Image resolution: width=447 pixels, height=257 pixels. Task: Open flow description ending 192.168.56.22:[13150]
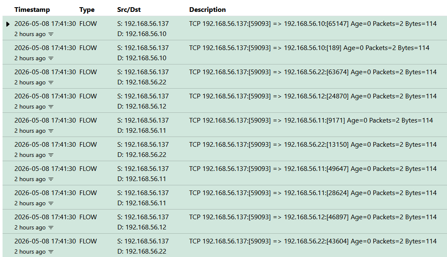click(313, 145)
